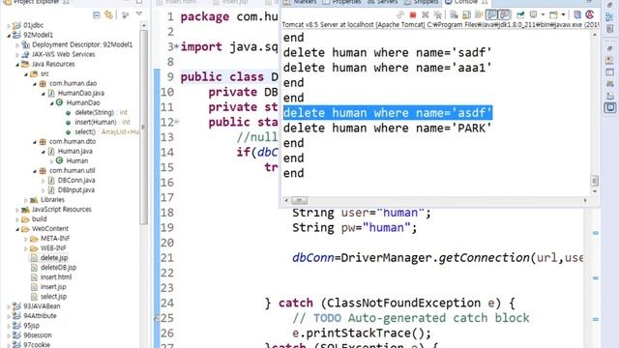
Task: Toggle Scroll Lock in Console toolbar
Action: pos(466,15)
